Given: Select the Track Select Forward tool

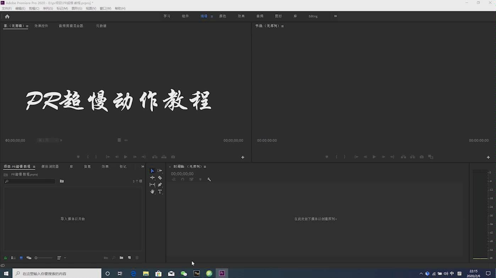Looking at the screenshot, I should [160, 170].
